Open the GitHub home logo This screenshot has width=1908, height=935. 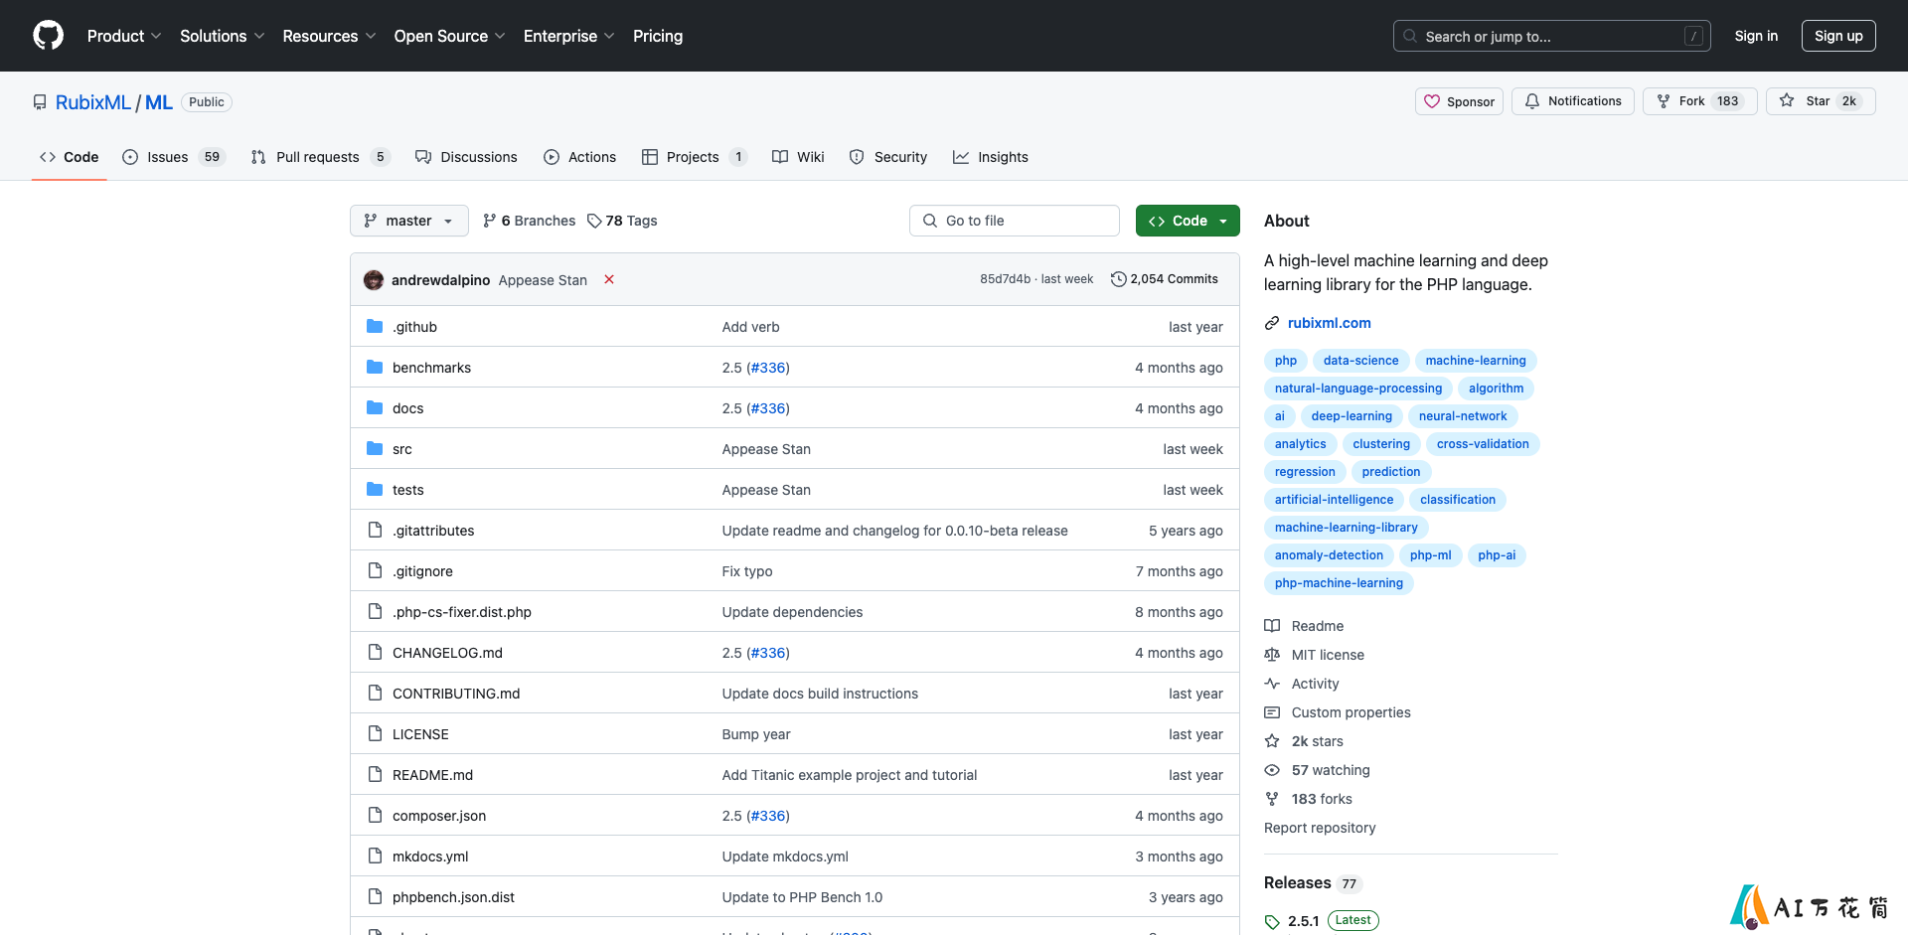[48, 36]
